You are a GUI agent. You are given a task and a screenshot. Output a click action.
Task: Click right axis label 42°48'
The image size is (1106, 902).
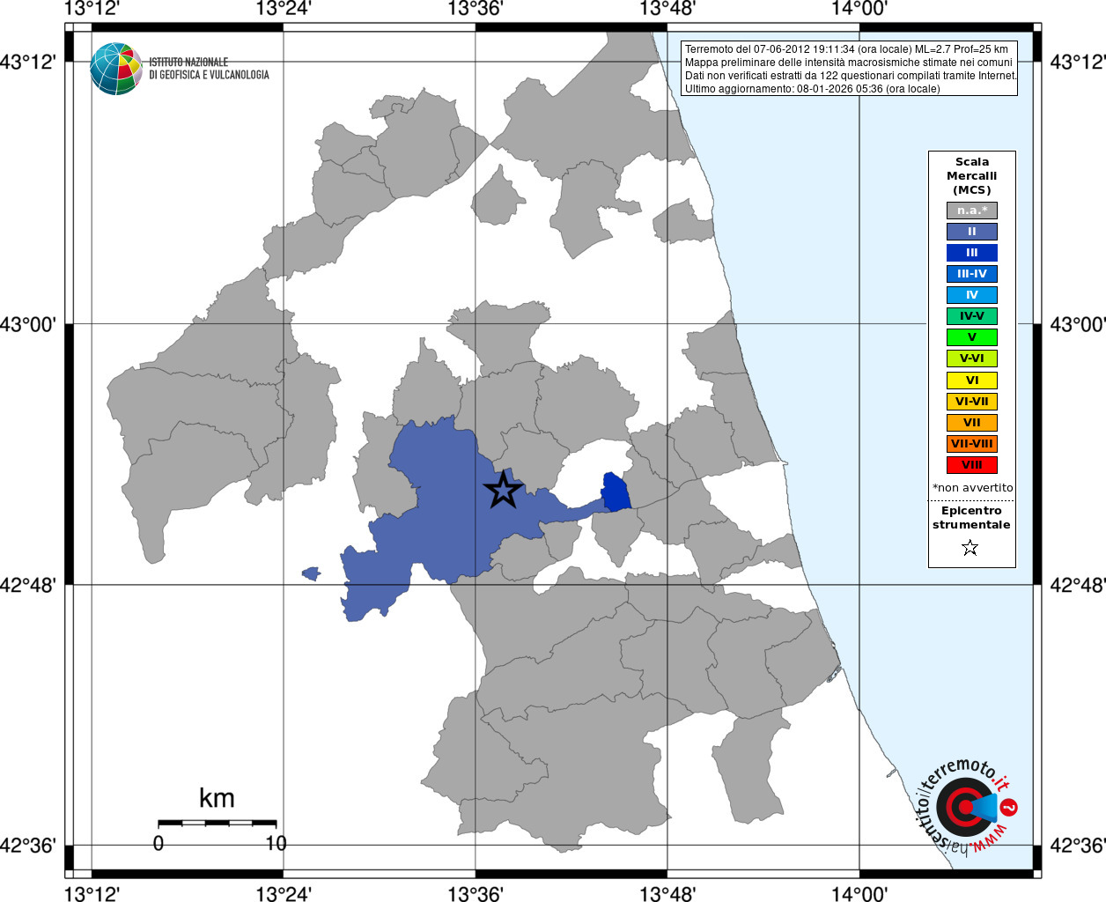(1078, 585)
